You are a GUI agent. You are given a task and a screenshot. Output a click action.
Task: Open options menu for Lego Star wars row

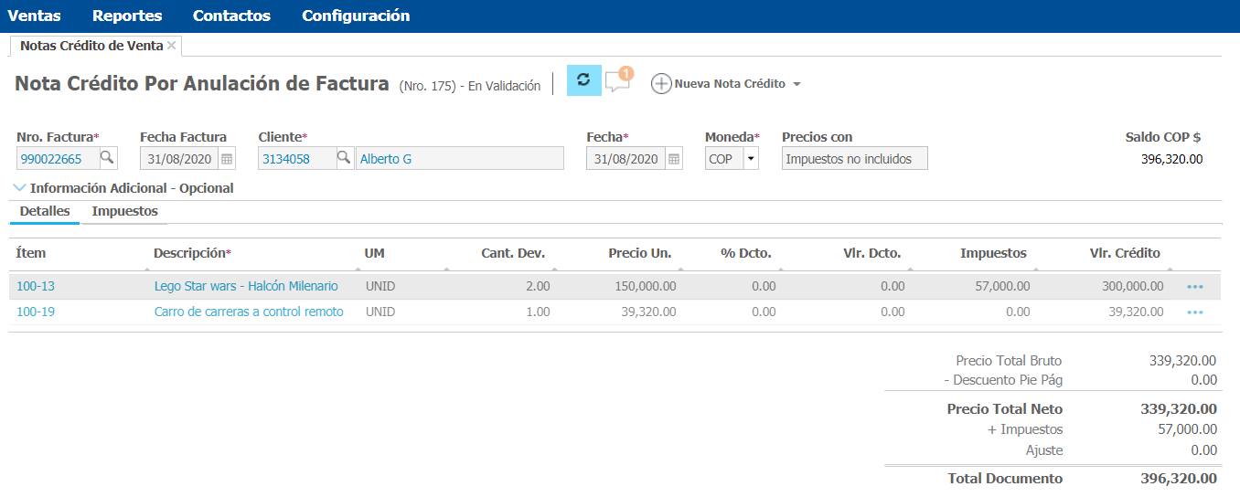[1194, 287]
